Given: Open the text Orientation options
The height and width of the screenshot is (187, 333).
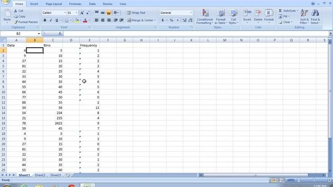Looking at the screenshot, I should 116,12.
